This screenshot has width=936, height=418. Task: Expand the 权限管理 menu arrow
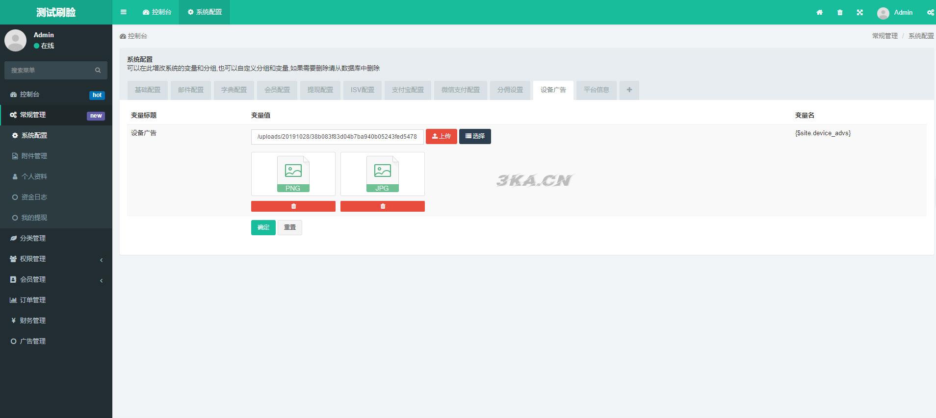point(102,260)
